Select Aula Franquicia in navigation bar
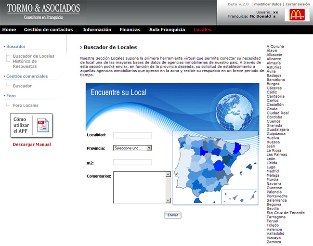Viewport: 313px width, 246px height. pyautogui.click(x=167, y=30)
